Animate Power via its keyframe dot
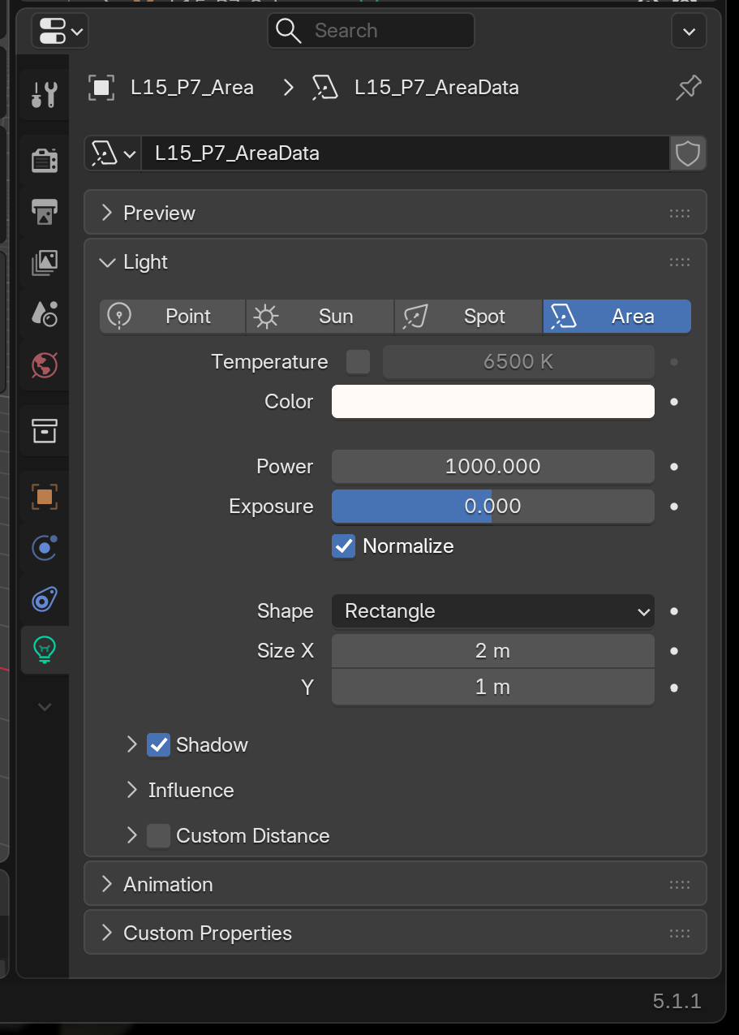The width and height of the screenshot is (739, 1035). pos(674,467)
